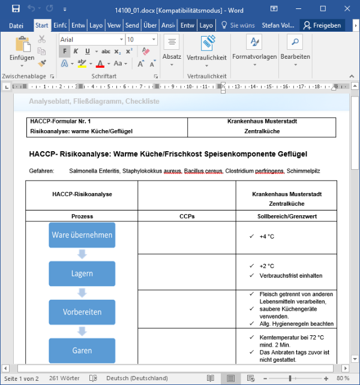Click the cut scissors icon
Image resolution: width=360 pixels, height=385 pixels.
pyautogui.click(x=42, y=39)
